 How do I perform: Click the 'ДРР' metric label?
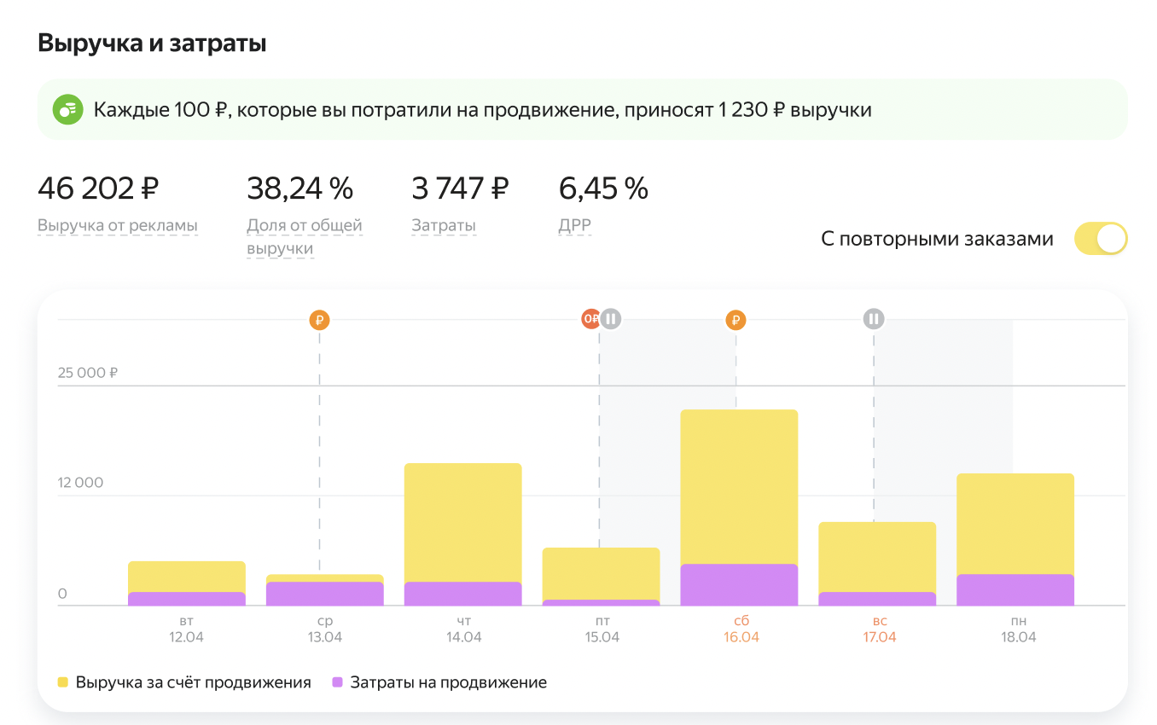[574, 226]
